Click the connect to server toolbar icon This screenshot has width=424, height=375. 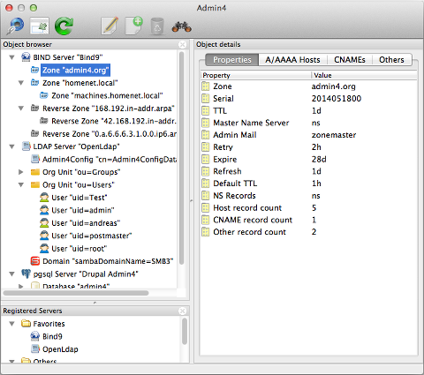point(15,26)
